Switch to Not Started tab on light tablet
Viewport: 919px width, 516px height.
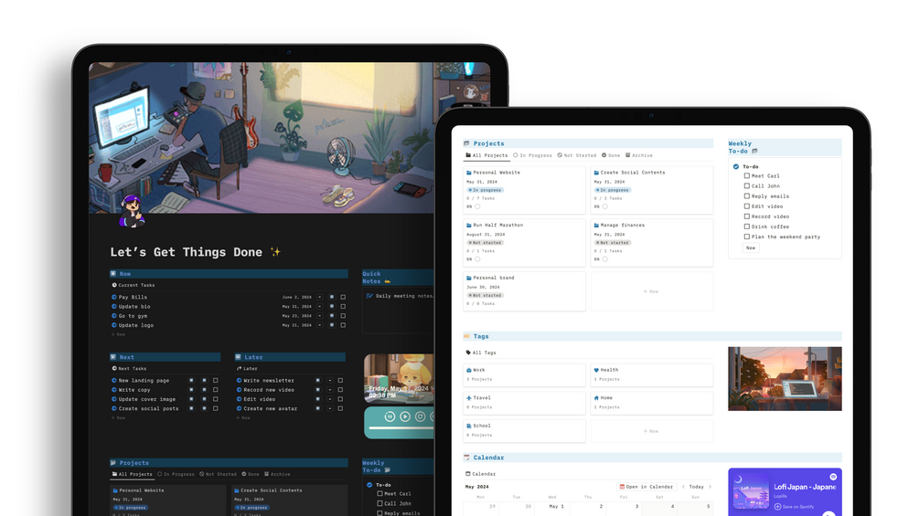[577, 155]
